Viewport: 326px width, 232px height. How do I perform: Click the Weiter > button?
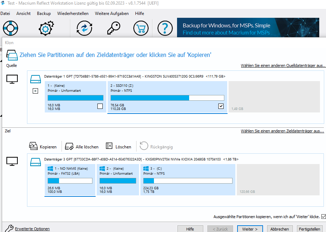pos(250,229)
